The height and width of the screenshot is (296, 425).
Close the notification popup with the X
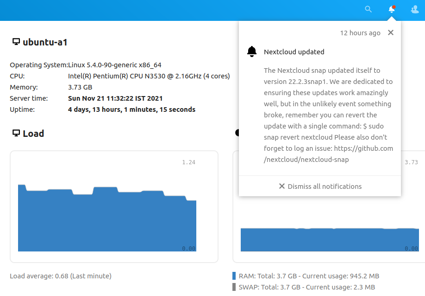pos(390,32)
